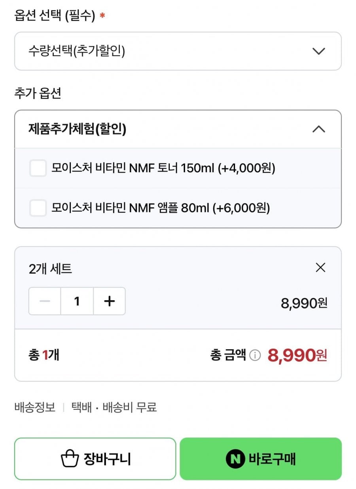Click the 택배 · 배송비 무료 text
The width and height of the screenshot is (356, 489).
(114, 407)
